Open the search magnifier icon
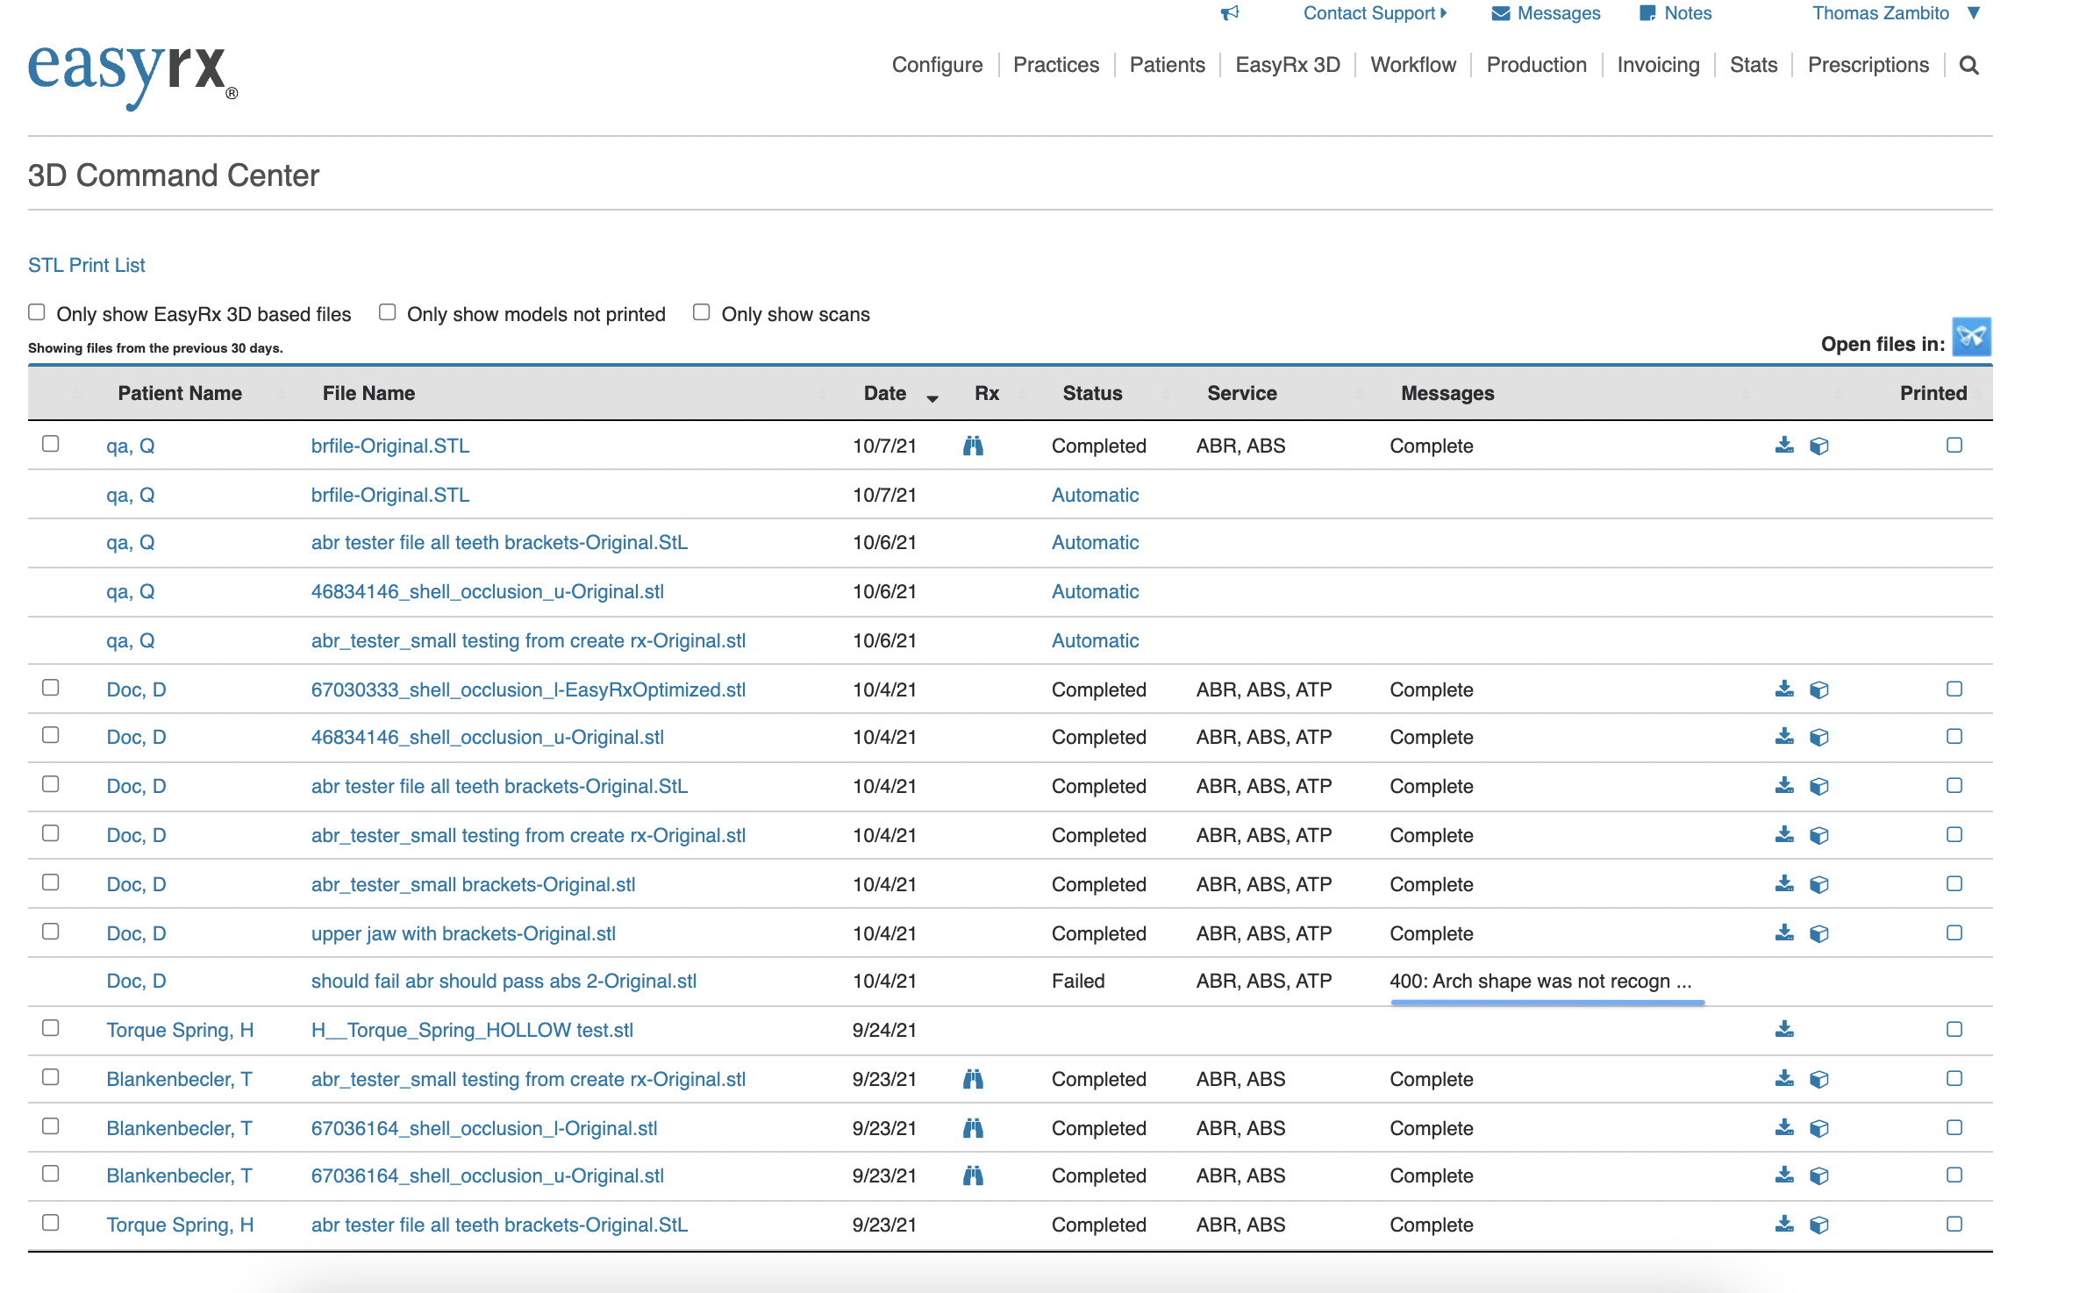Screen dimensions: 2079x1293 point(1968,65)
